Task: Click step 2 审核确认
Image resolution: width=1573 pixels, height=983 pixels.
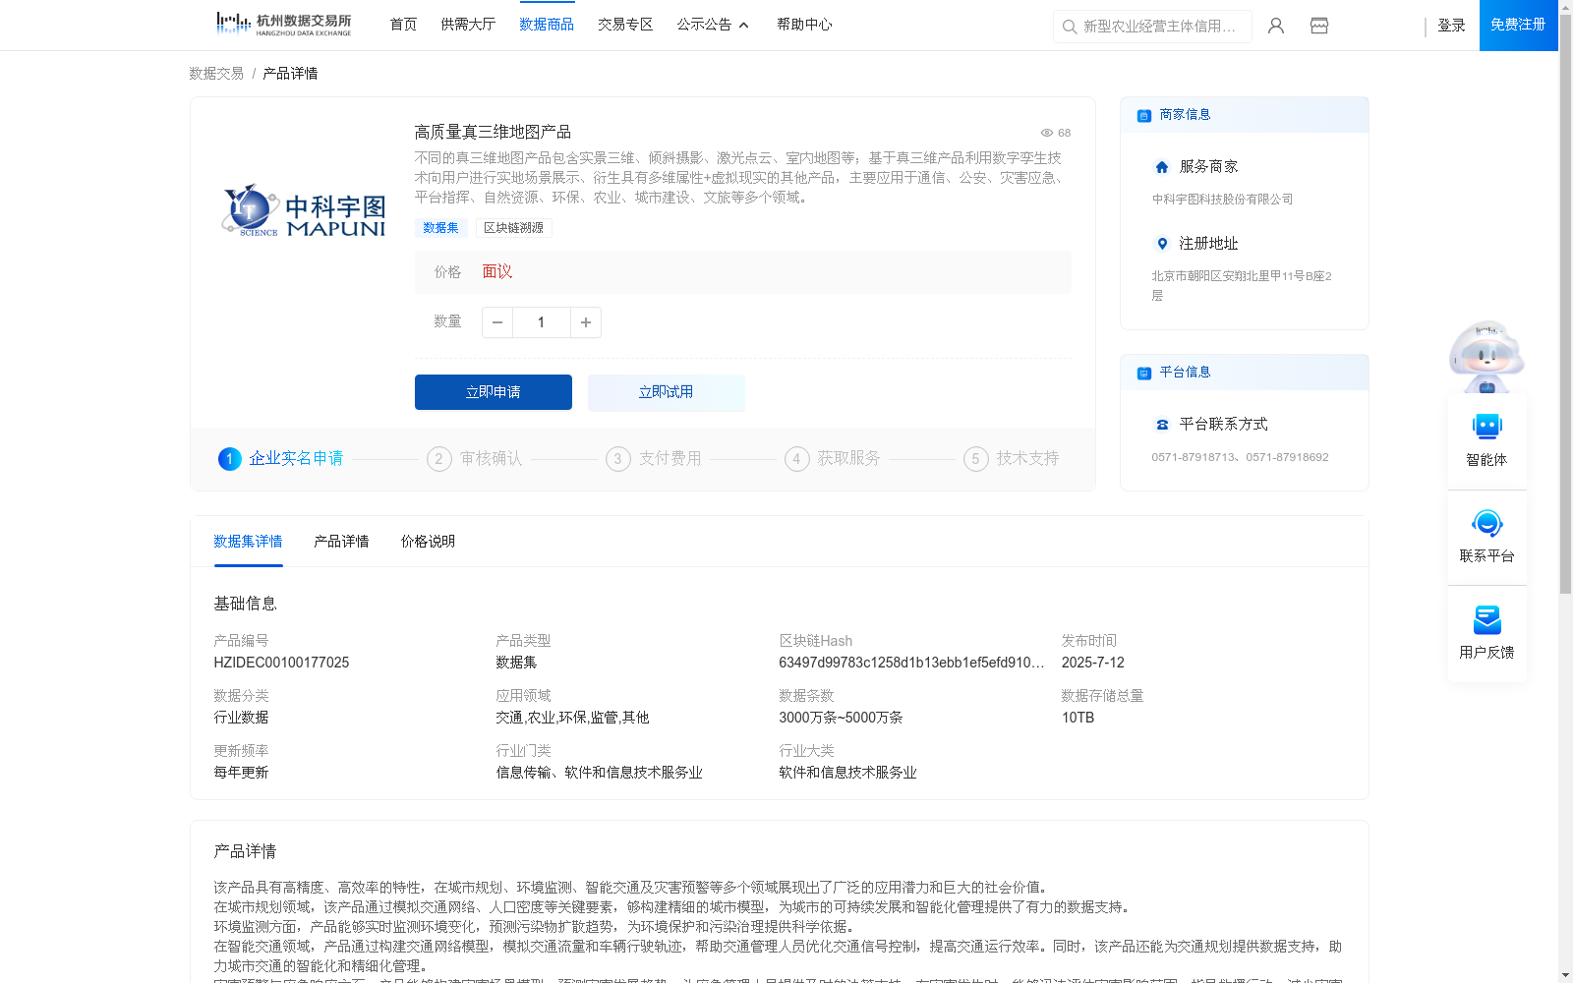Action: tap(475, 459)
